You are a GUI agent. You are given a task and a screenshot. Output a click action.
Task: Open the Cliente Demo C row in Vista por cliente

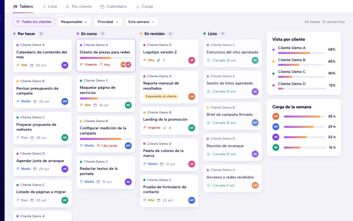pyautogui.click(x=304, y=74)
